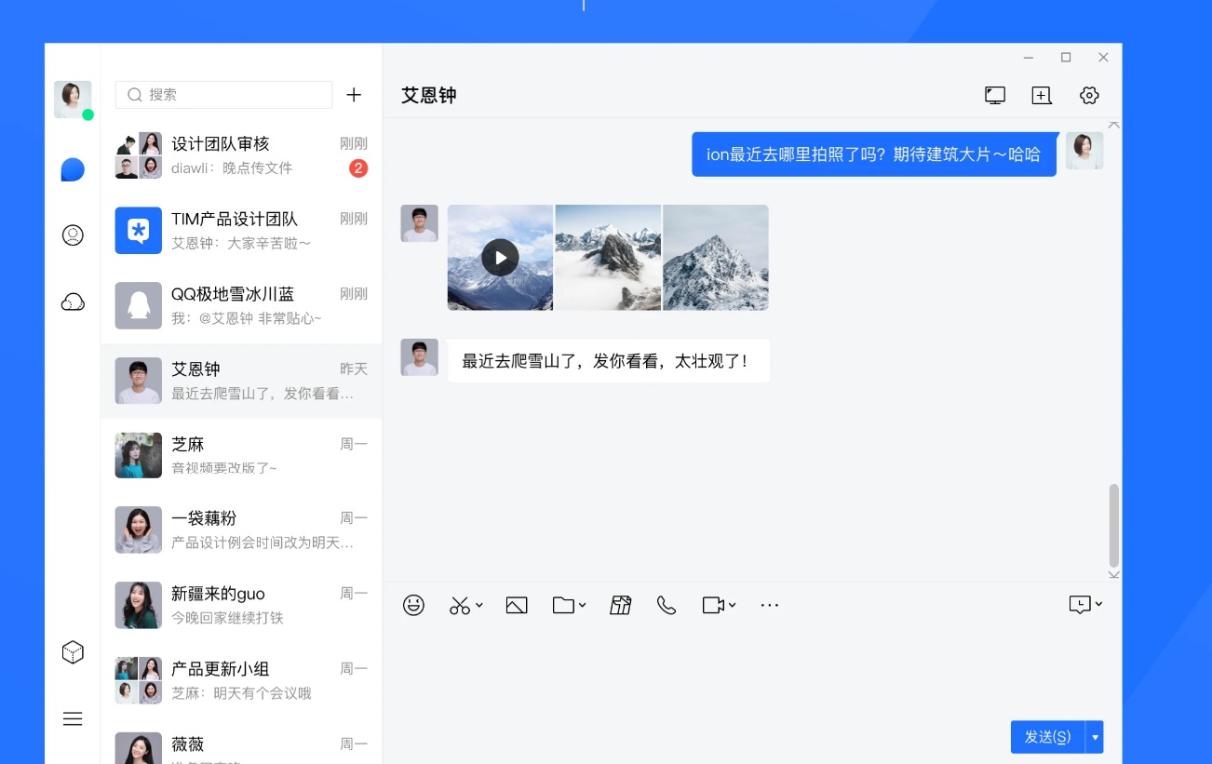Open send options arrow beside 发送 button
This screenshot has height=764, width=1212.
1095,737
